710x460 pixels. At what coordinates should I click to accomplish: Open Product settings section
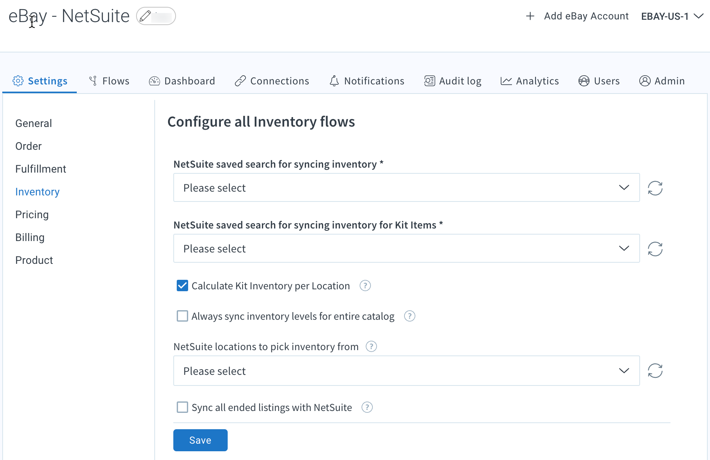click(34, 260)
